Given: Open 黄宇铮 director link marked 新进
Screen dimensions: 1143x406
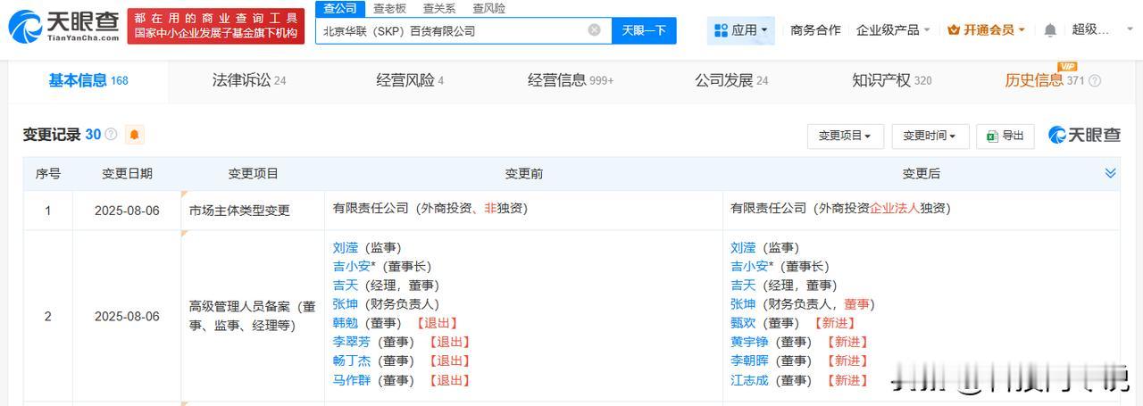Looking at the screenshot, I should pyautogui.click(x=749, y=342).
